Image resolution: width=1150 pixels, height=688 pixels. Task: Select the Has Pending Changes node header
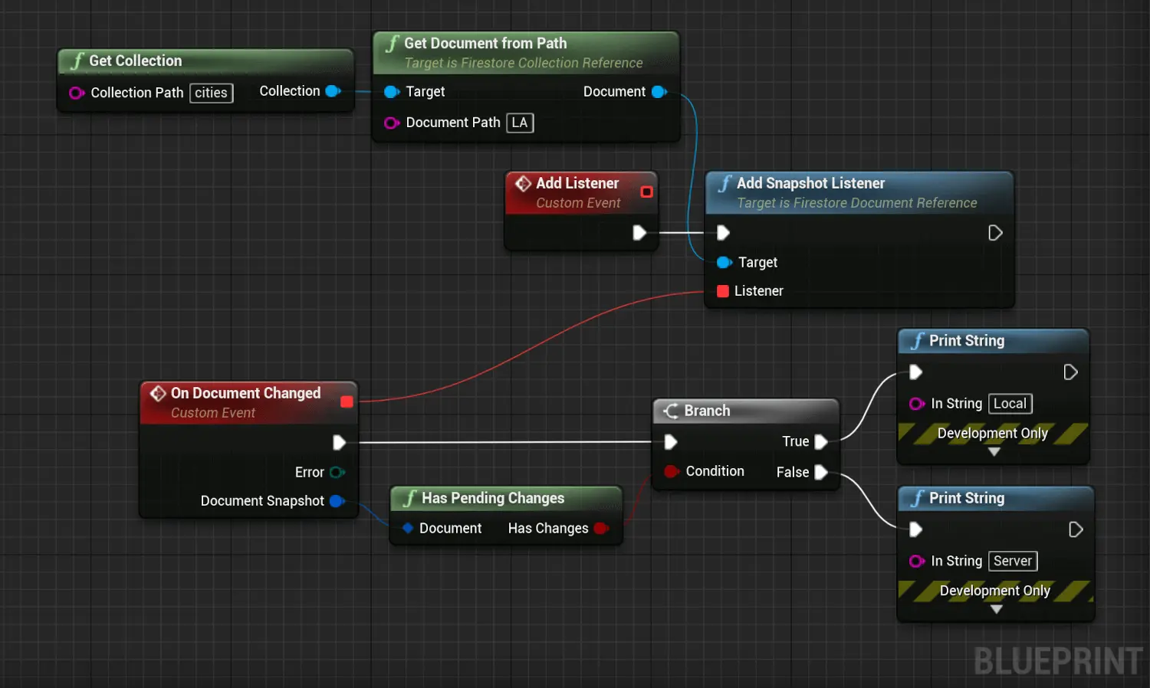click(x=506, y=498)
